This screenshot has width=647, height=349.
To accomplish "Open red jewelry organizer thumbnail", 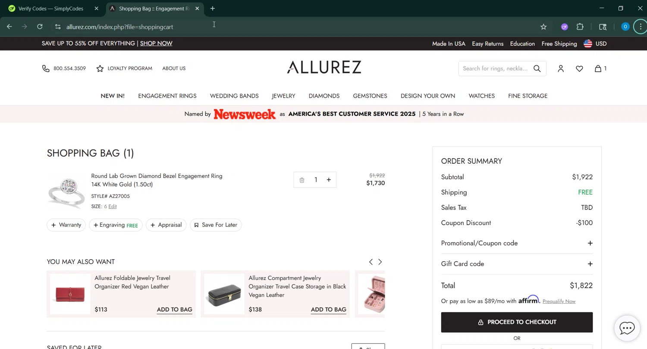I will click(70, 294).
